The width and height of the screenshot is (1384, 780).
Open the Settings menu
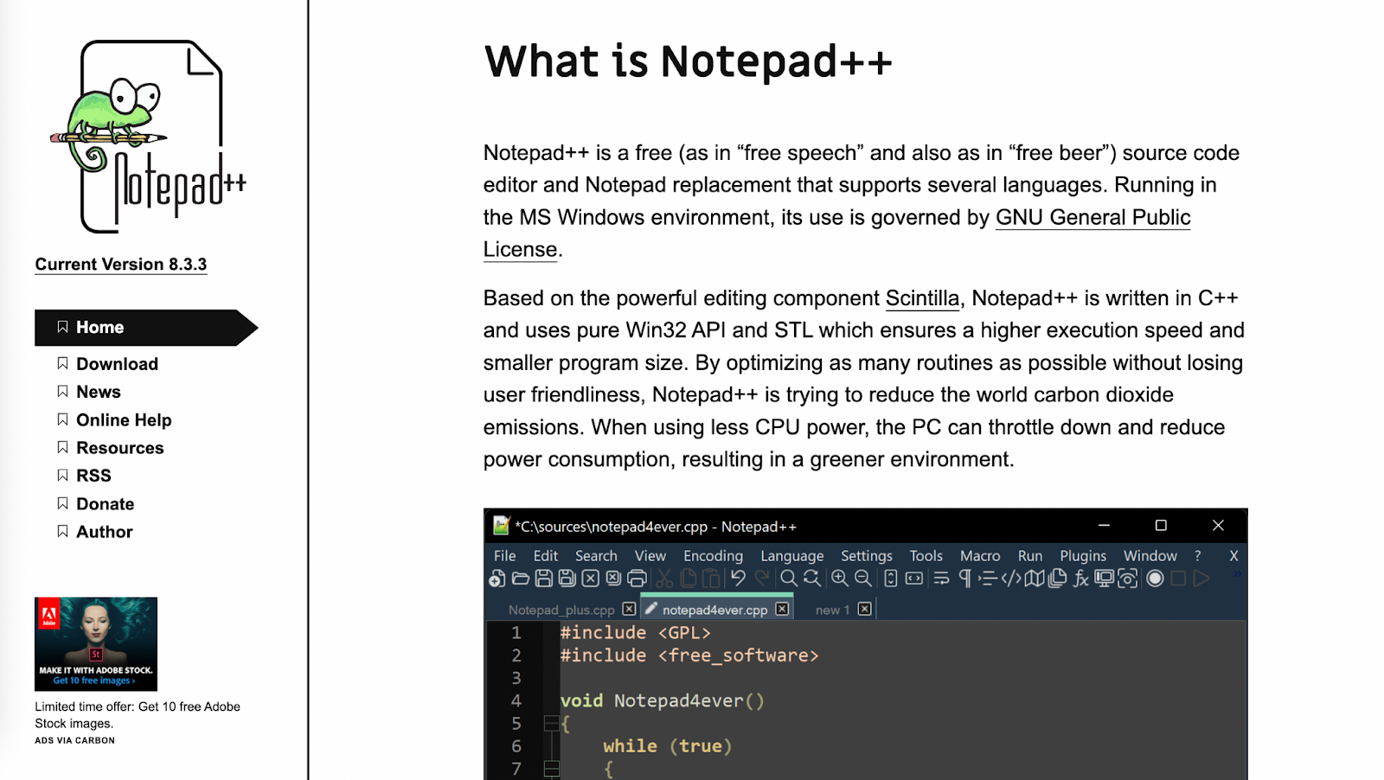pyautogui.click(x=867, y=556)
